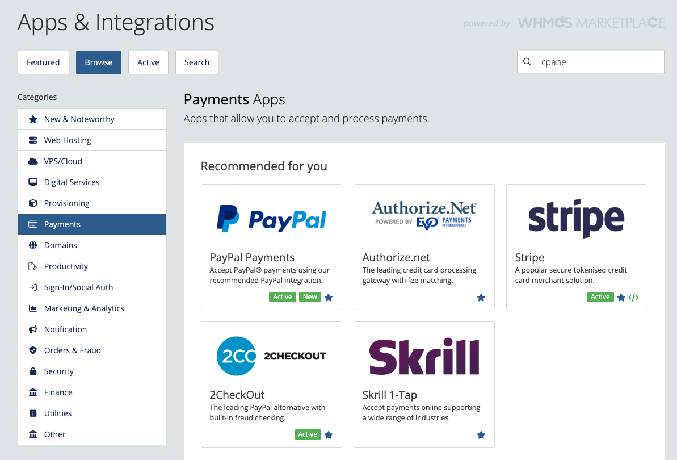The width and height of the screenshot is (677, 460).
Task: Click the star icon on the Authorize.net card
Action: pos(481,298)
